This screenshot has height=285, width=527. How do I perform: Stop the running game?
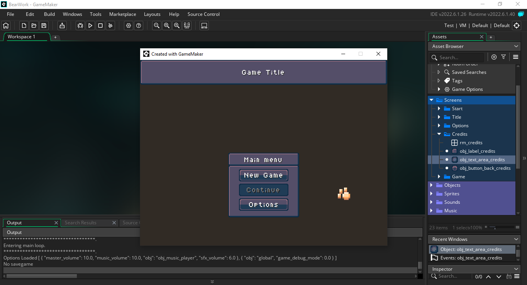pos(100,26)
